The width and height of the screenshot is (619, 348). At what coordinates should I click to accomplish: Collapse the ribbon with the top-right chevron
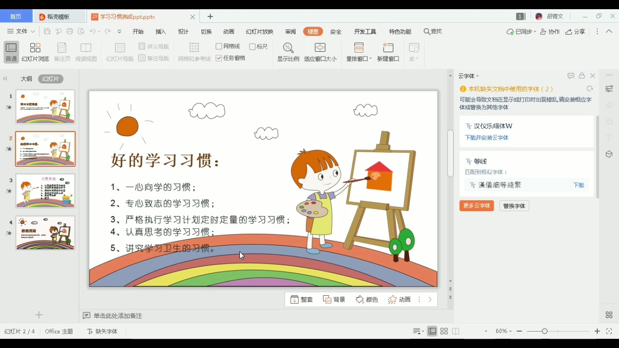[609, 31]
